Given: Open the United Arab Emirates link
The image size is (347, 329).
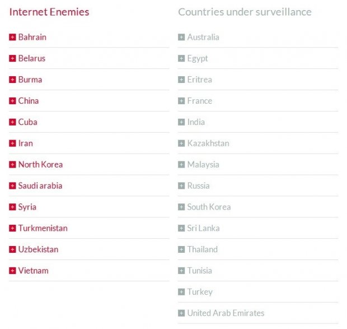Looking at the screenshot, I should [x=226, y=313].
